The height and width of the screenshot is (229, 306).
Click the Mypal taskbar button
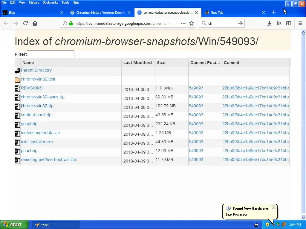click(x=55, y=225)
